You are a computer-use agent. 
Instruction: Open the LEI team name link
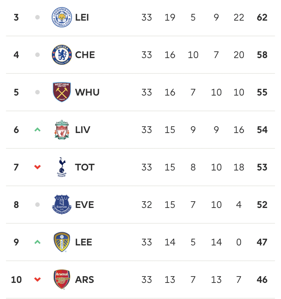tap(82, 18)
